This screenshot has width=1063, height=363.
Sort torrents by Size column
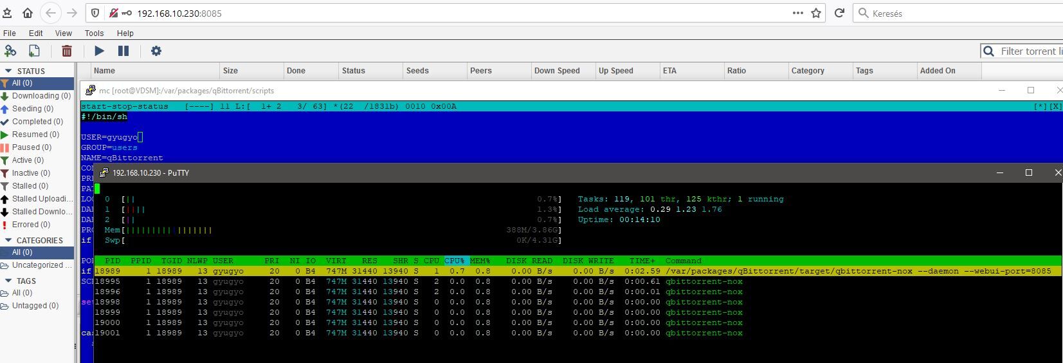[x=251, y=71]
